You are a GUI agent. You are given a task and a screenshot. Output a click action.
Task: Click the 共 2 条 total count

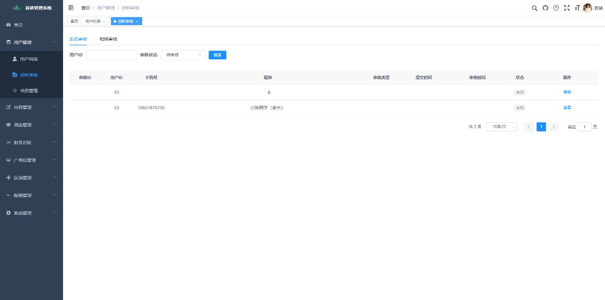click(x=474, y=127)
